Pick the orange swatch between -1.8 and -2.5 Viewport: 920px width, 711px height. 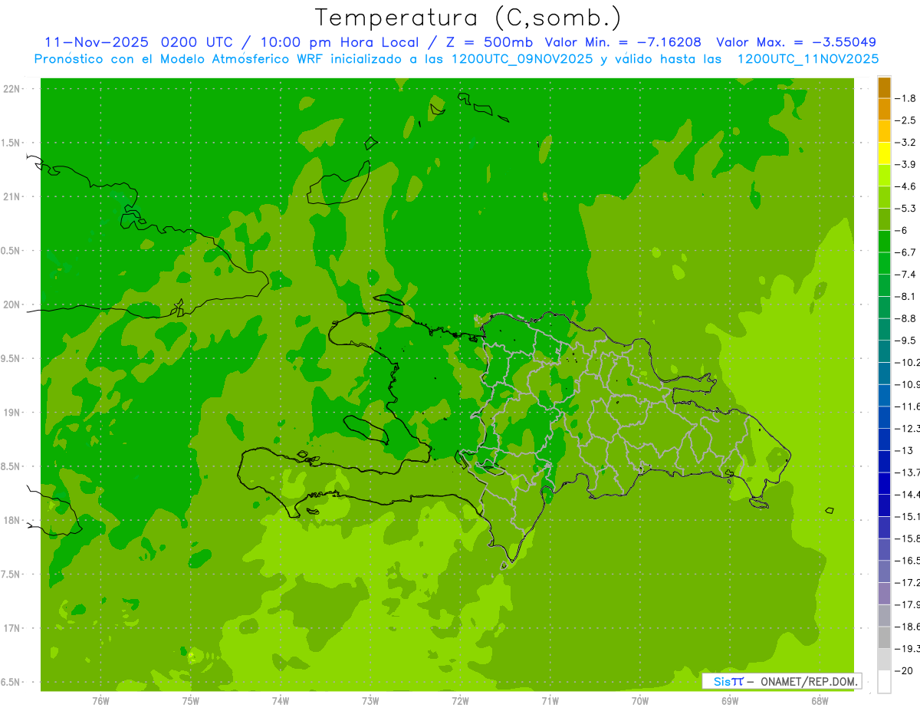pyautogui.click(x=884, y=109)
